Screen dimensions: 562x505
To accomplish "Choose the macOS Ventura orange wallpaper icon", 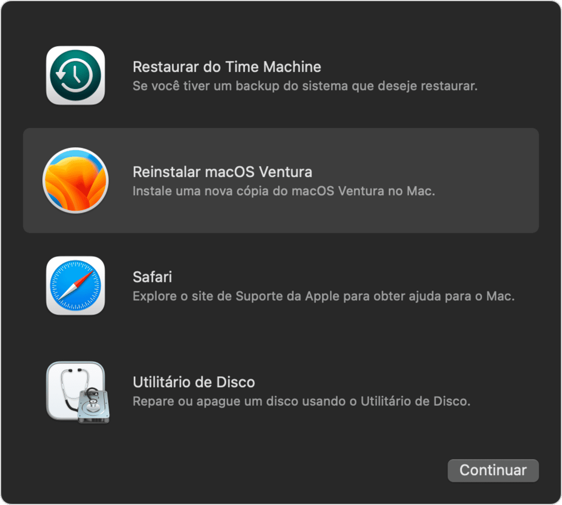I will 76,180.
